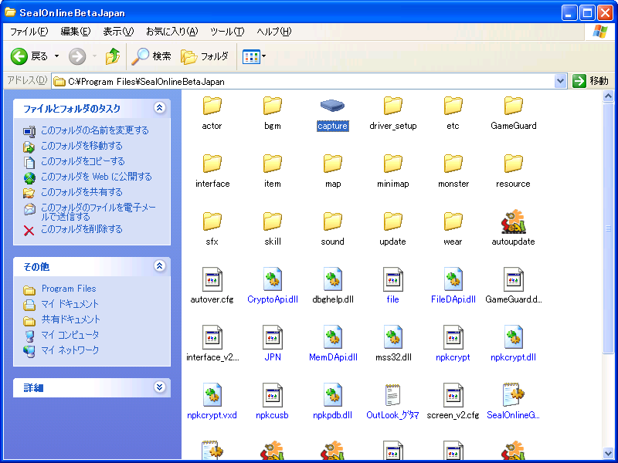Expand the address bar dropdown arrow
This screenshot has height=463, width=618.
tap(561, 81)
